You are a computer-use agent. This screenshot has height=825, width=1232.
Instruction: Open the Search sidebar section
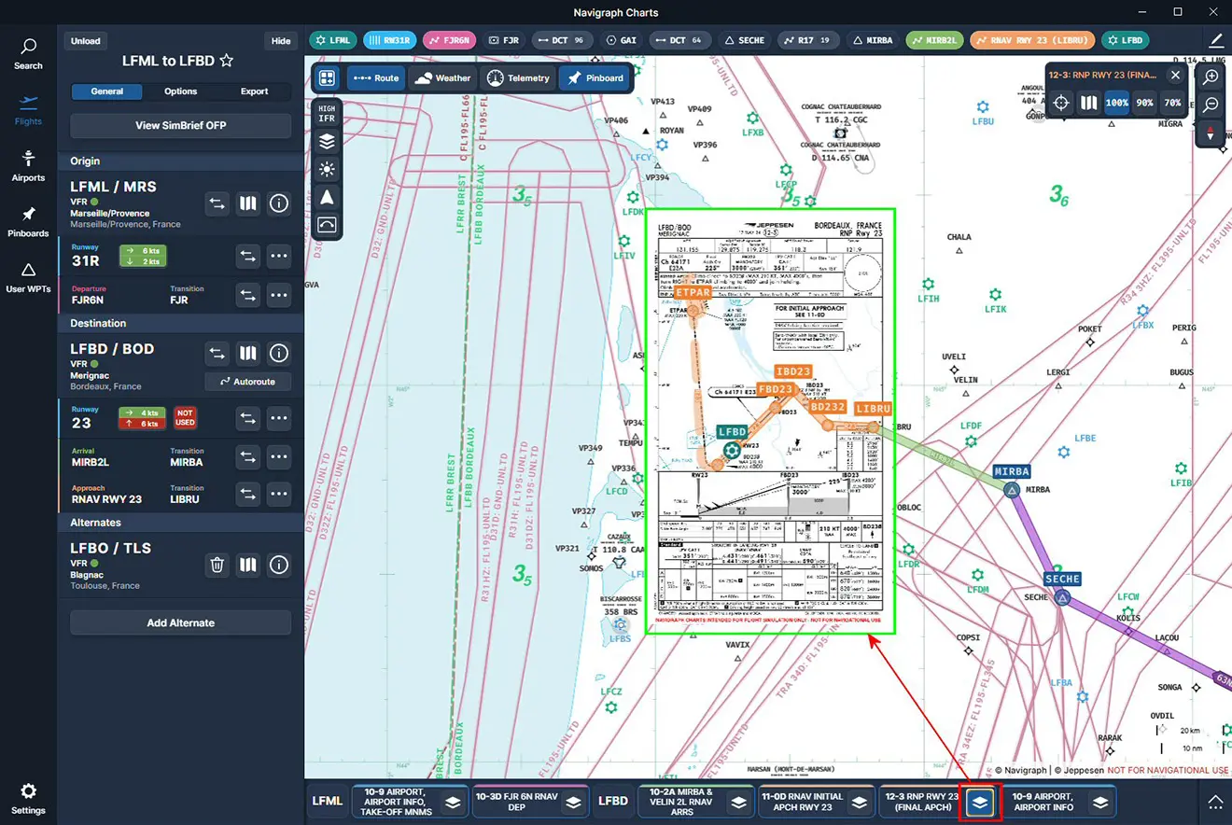[x=28, y=54]
